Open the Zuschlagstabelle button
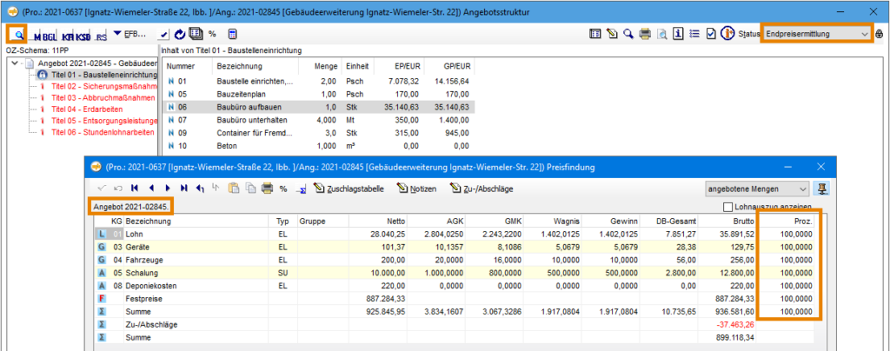The width and height of the screenshot is (890, 351). (349, 189)
